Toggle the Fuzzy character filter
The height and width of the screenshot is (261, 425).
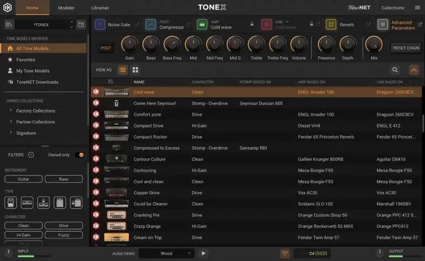63,235
